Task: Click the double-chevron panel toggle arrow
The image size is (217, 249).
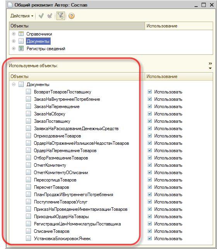Action: [210, 64]
